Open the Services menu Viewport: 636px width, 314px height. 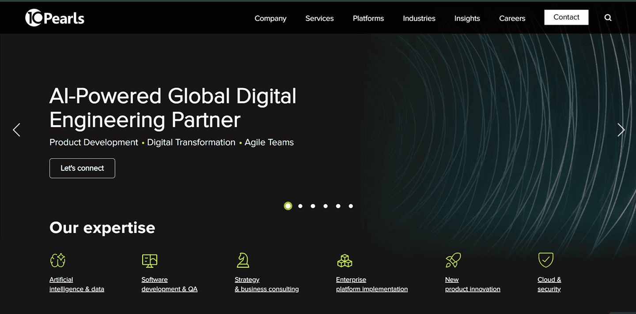click(x=319, y=18)
